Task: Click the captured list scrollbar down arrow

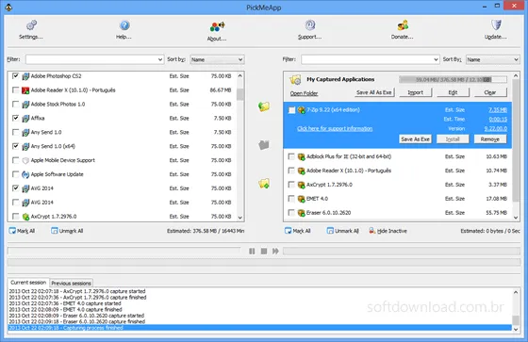Action: tap(516, 218)
